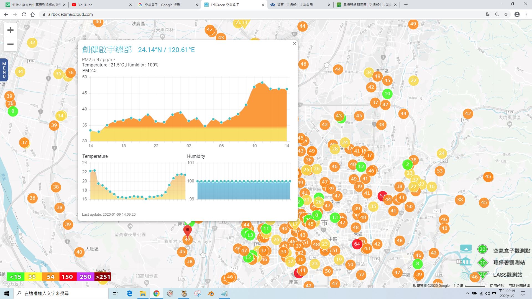Open Chrome three-dot menu

coord(526,14)
